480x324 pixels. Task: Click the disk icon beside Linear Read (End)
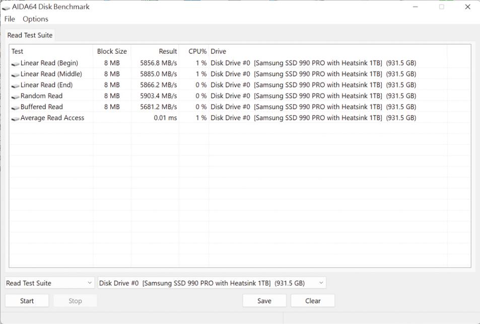(x=15, y=86)
